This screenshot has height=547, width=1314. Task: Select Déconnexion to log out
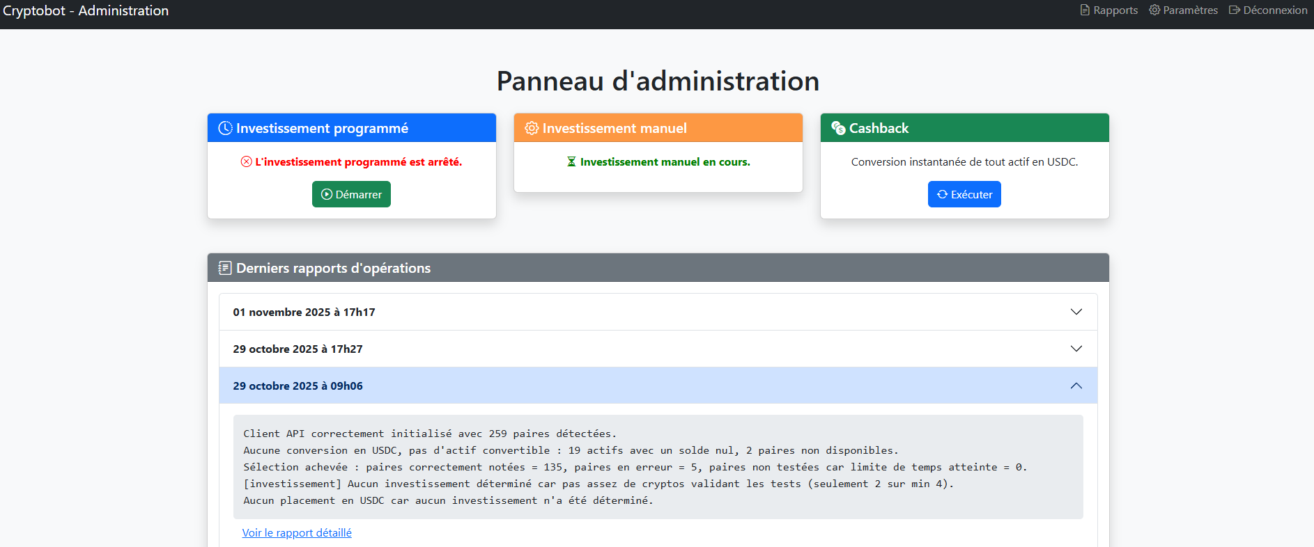tap(1275, 10)
